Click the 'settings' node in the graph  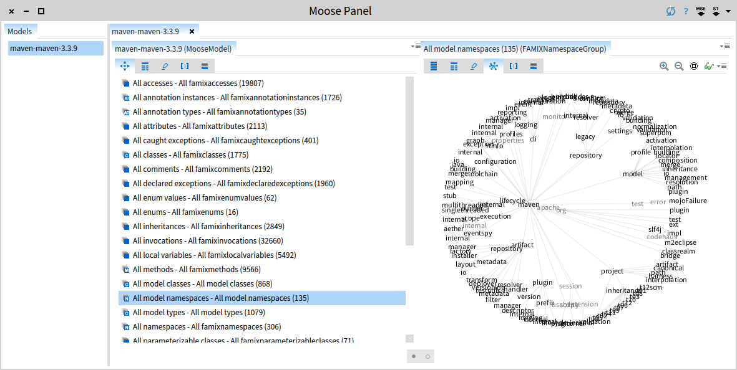620,131
